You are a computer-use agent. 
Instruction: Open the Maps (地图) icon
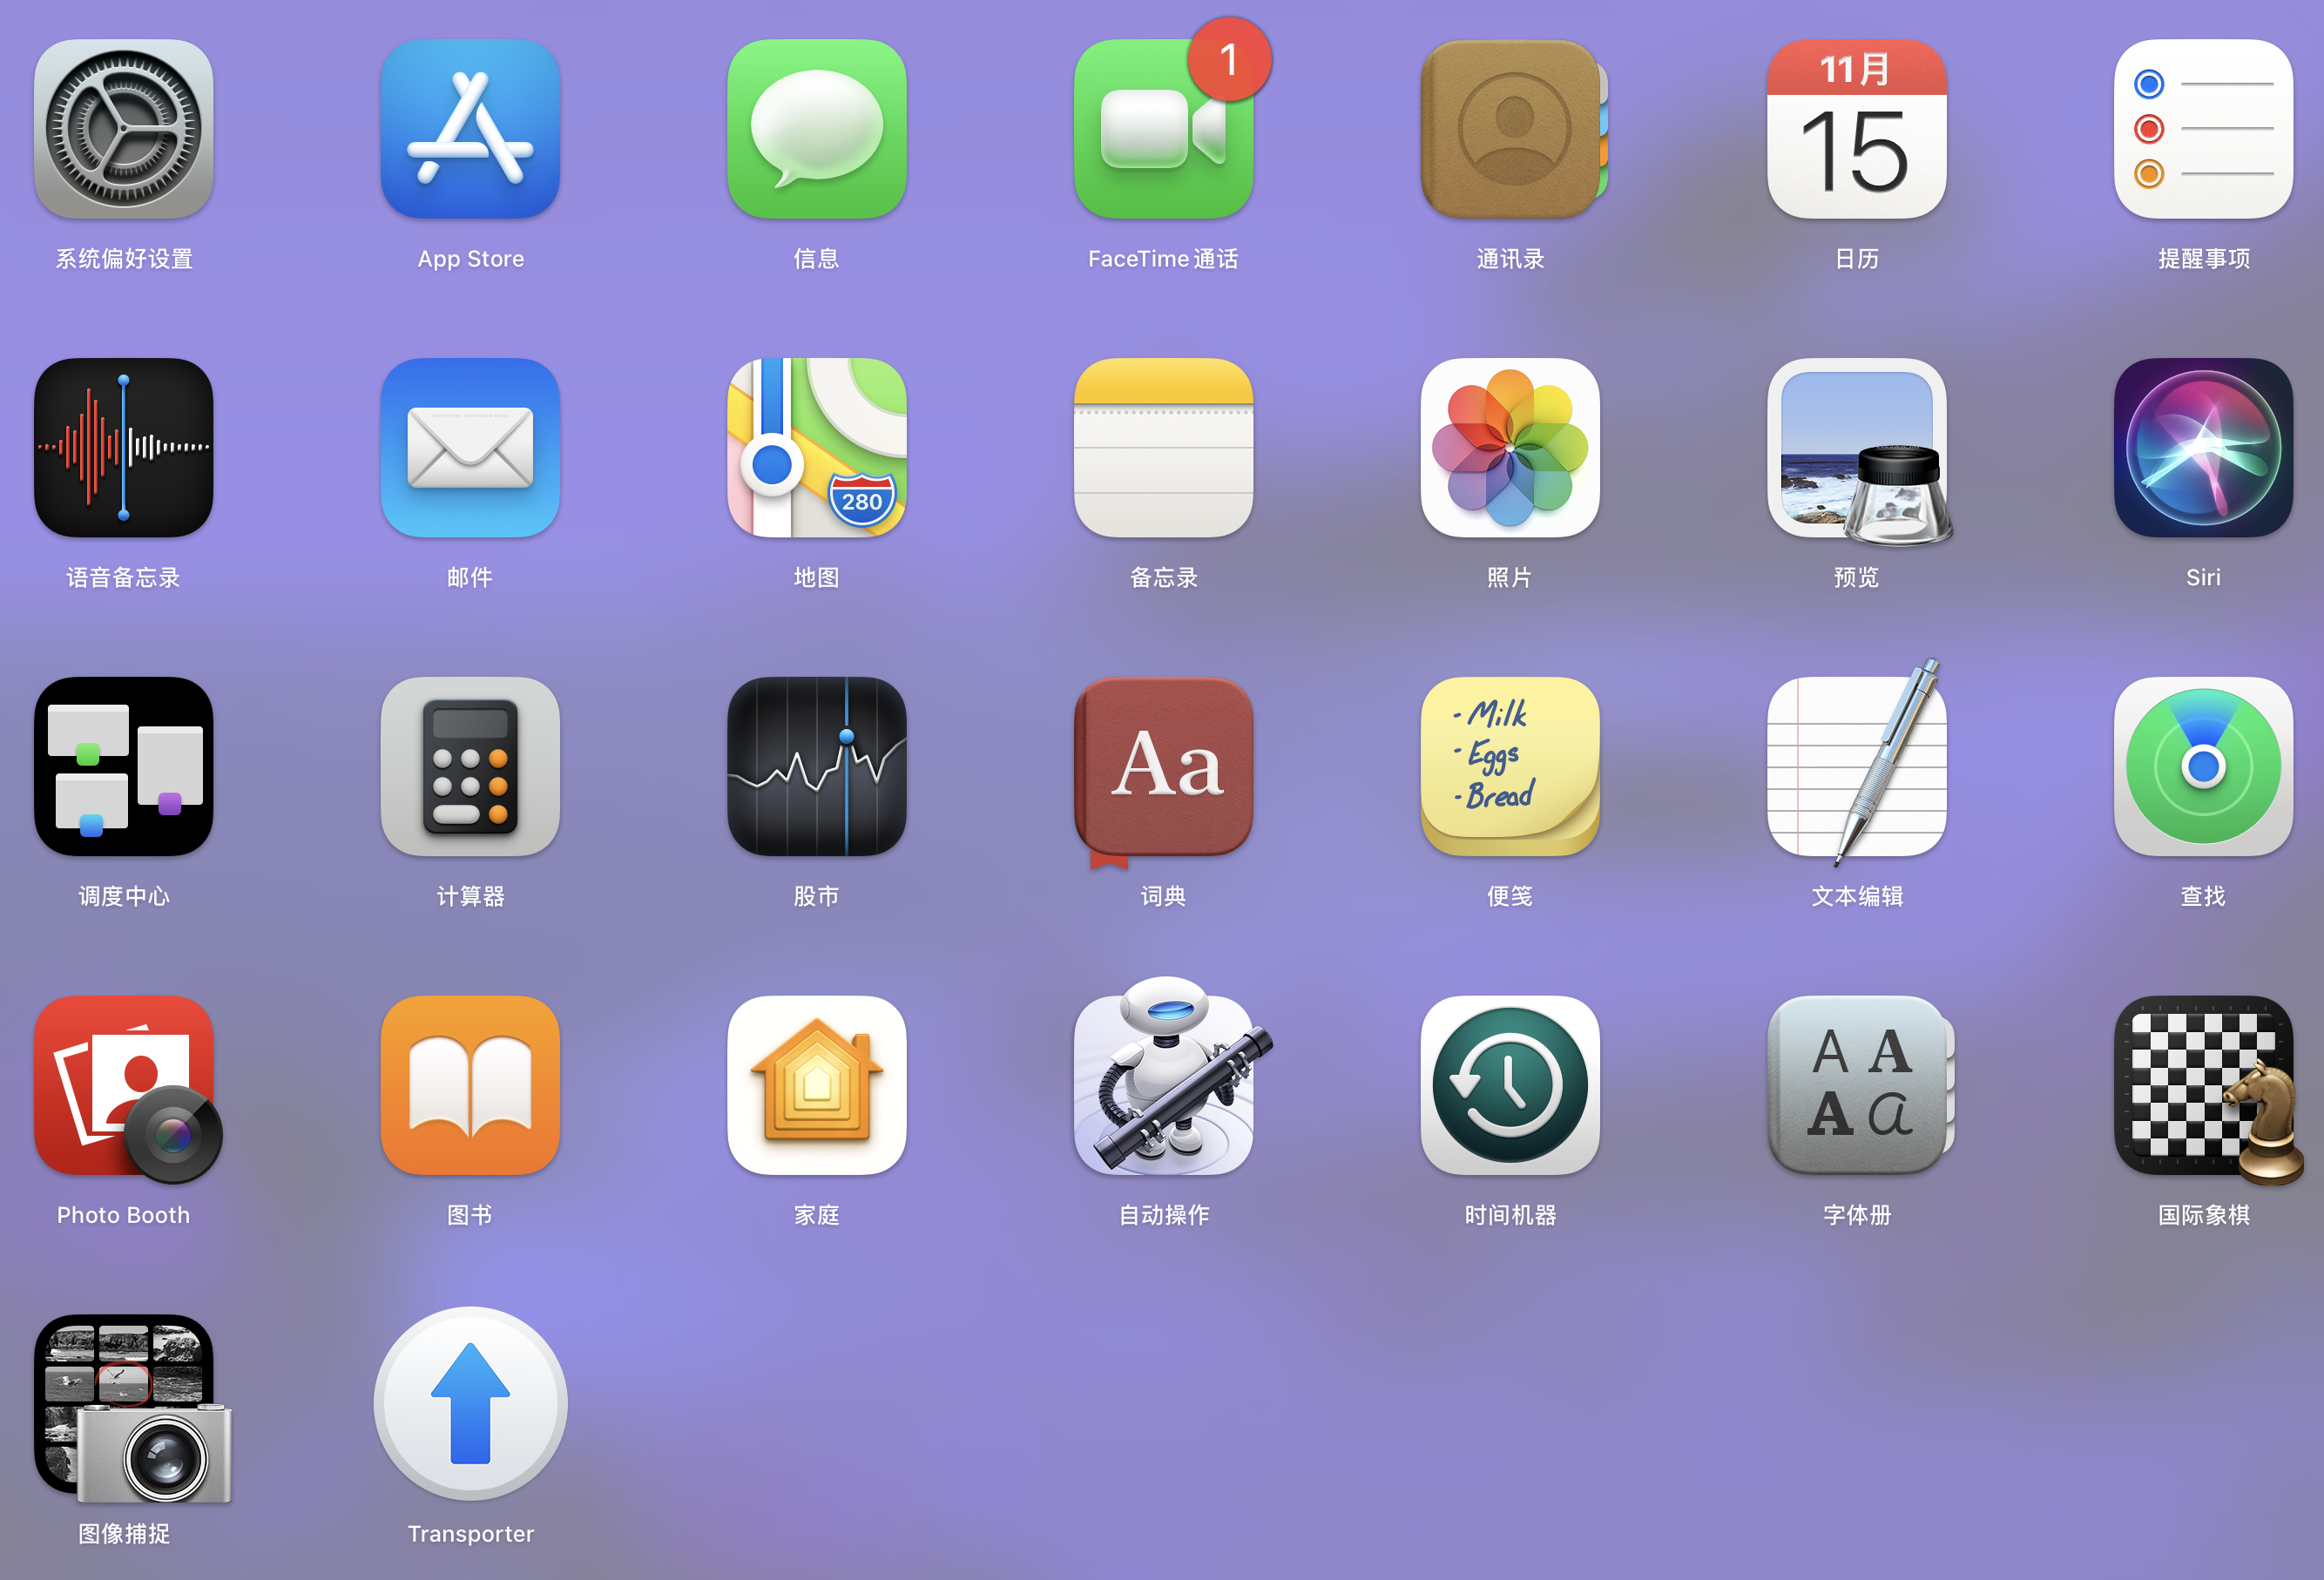[x=817, y=448]
